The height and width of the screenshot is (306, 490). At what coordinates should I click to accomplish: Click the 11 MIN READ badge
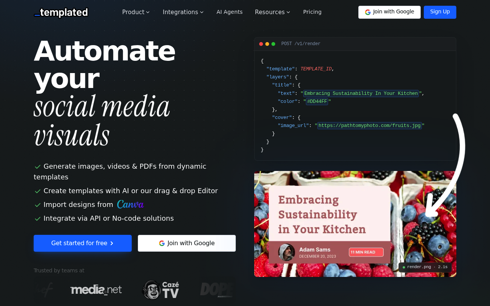click(366, 252)
